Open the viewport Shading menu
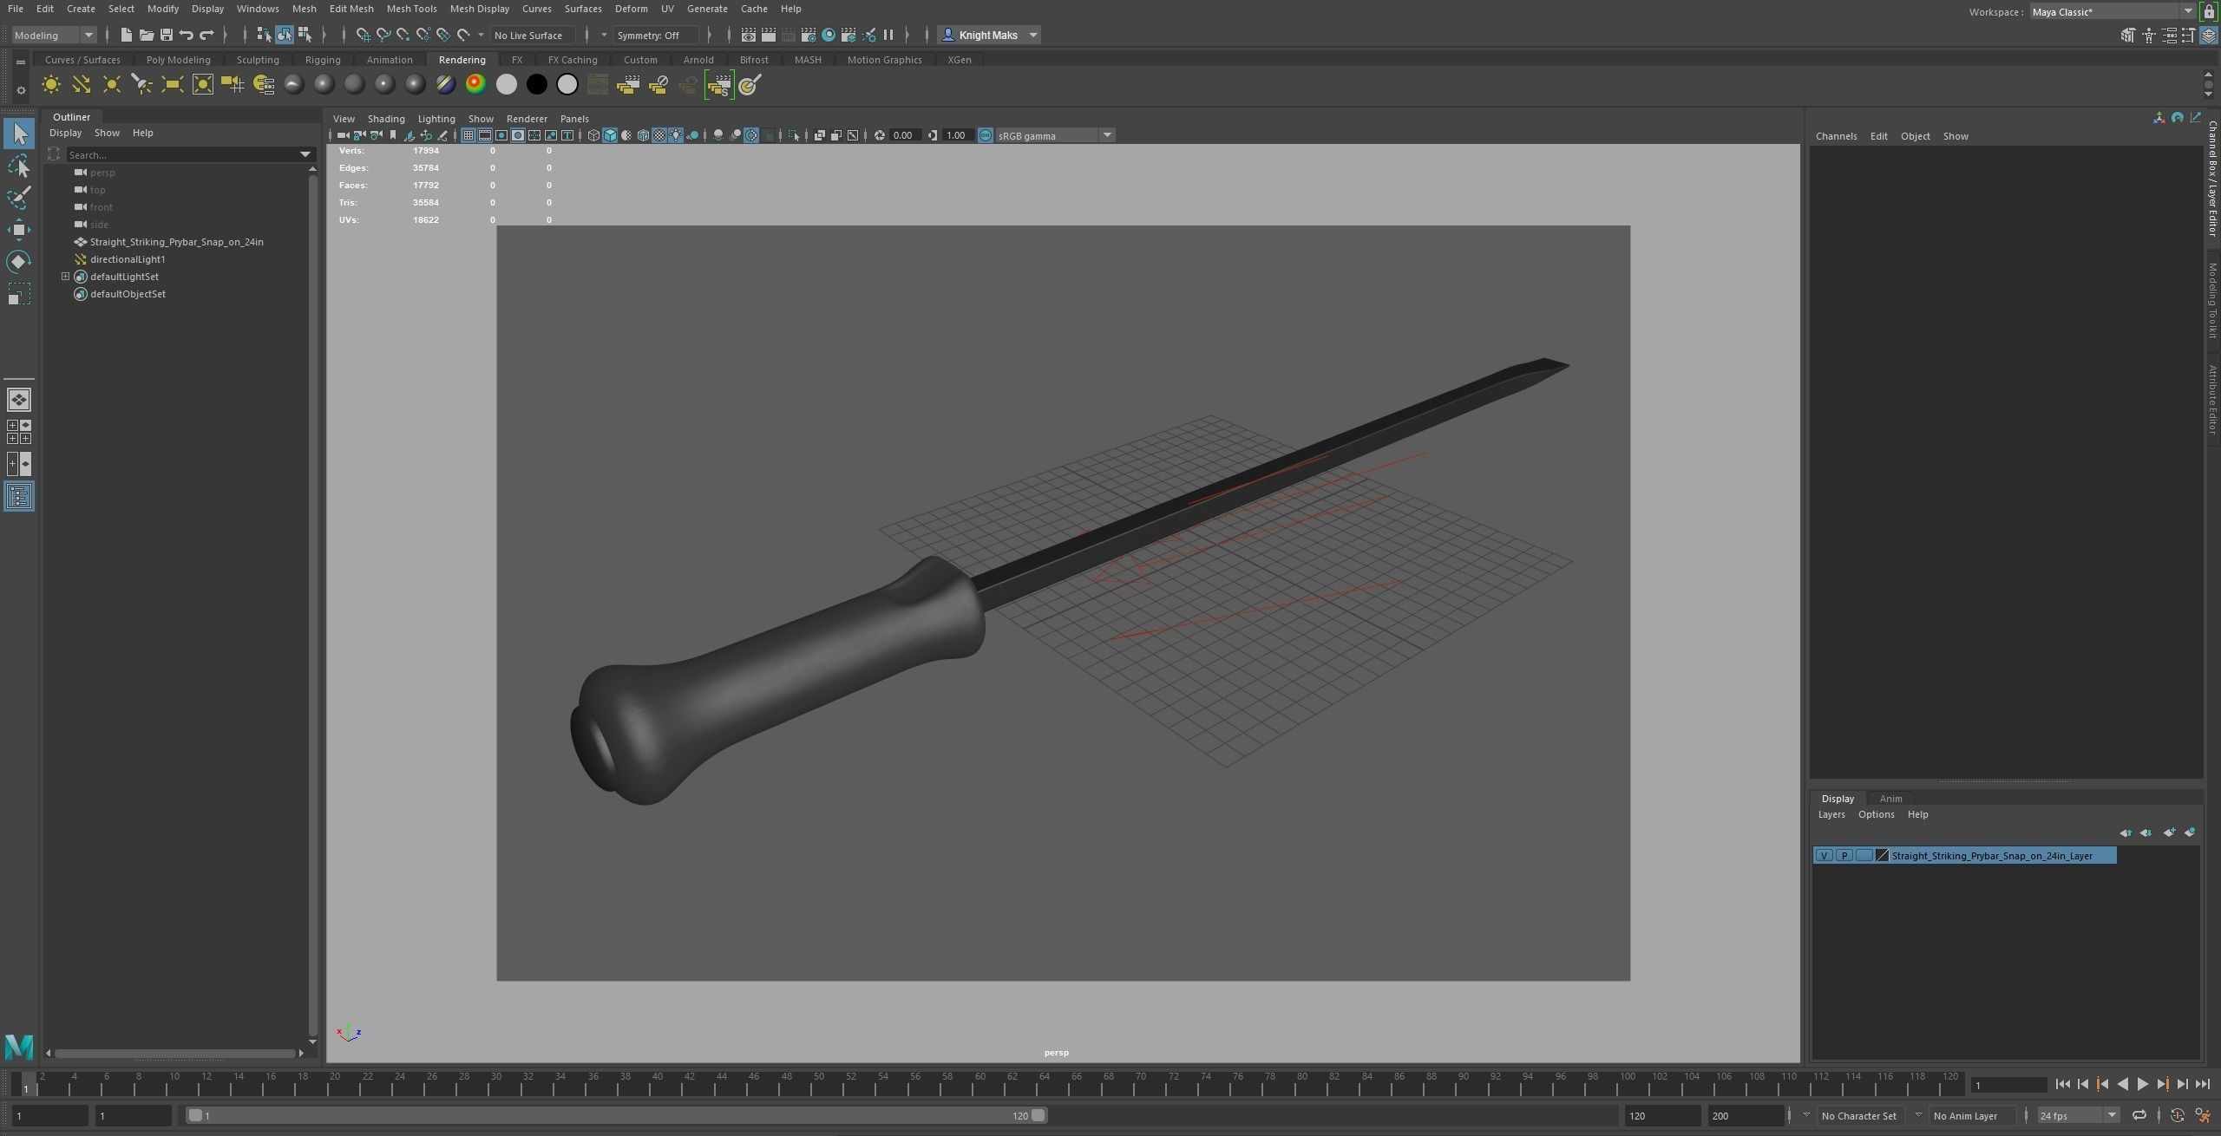 (x=386, y=119)
